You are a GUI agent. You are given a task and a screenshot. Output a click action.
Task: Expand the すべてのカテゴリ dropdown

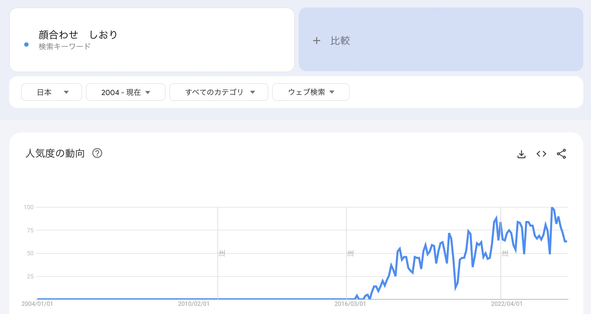point(219,92)
